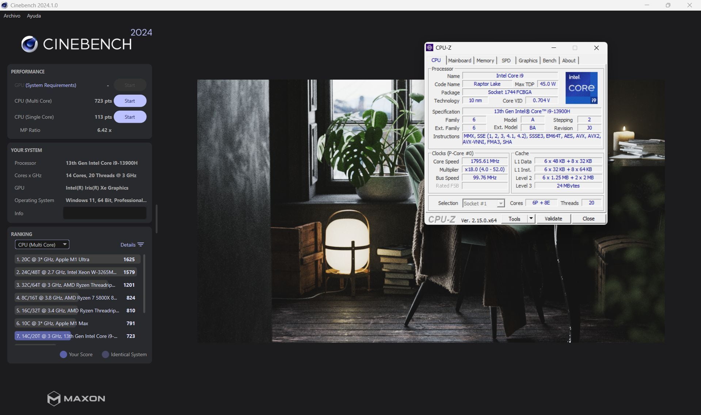The width and height of the screenshot is (701, 415).
Task: Click the 723 pts multi core score
Action: (x=103, y=101)
